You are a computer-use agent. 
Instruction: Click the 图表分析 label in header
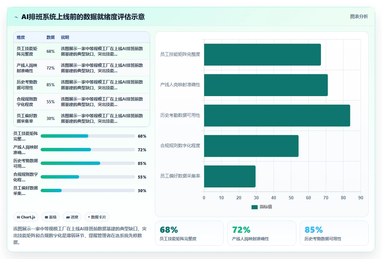tap(359, 17)
